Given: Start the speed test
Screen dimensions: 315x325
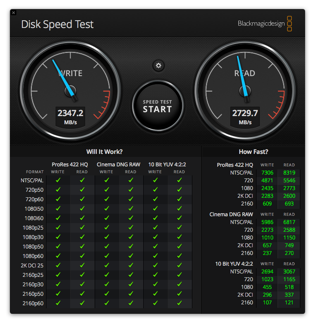Looking at the screenshot, I should tap(157, 106).
